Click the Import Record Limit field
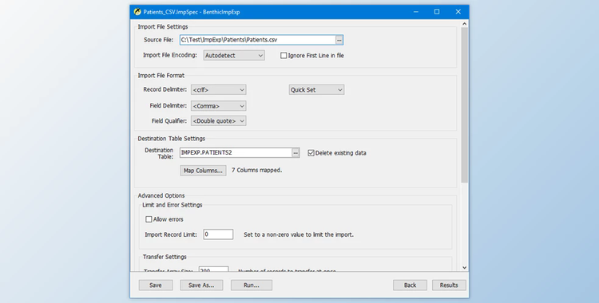599x303 pixels. (x=218, y=234)
